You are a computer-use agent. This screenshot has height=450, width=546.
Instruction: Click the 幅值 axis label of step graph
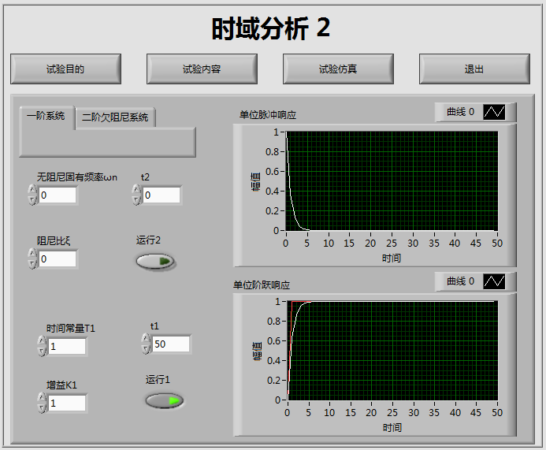257,351
